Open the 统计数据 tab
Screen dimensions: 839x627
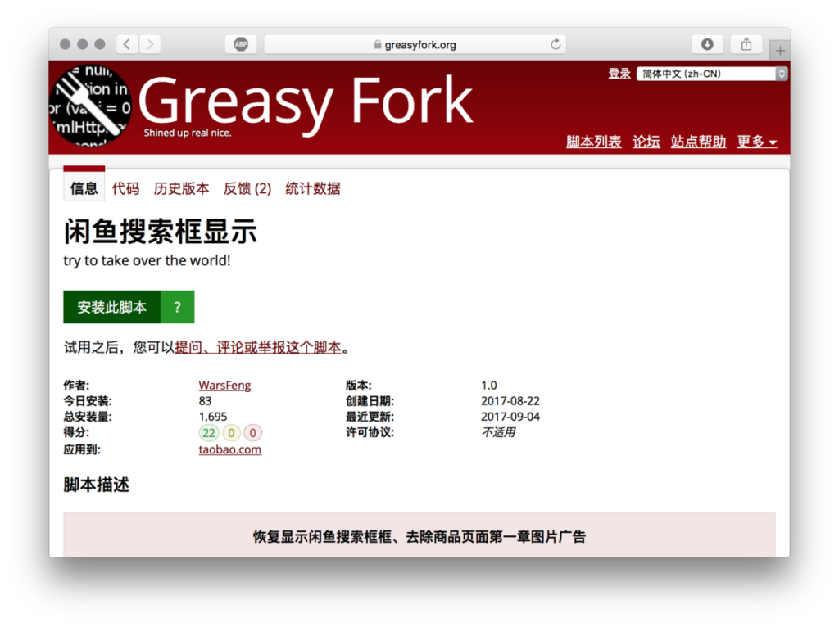pyautogui.click(x=313, y=188)
